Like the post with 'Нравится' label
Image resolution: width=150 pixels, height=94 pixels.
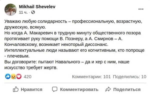click(x=31, y=89)
